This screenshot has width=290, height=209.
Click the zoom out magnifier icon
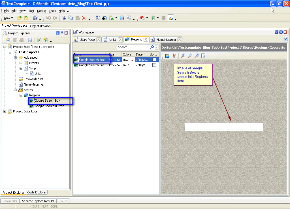tap(190, 56)
